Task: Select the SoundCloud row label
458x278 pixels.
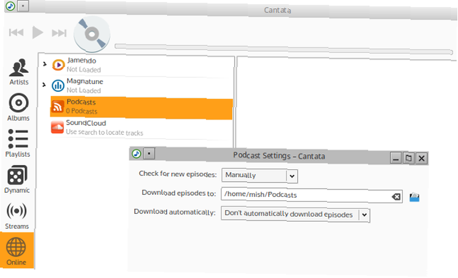Action: (86, 123)
